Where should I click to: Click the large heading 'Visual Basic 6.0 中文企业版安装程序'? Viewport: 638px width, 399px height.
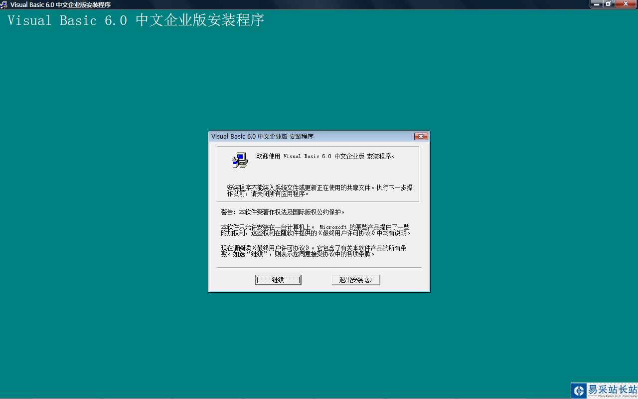(x=136, y=20)
